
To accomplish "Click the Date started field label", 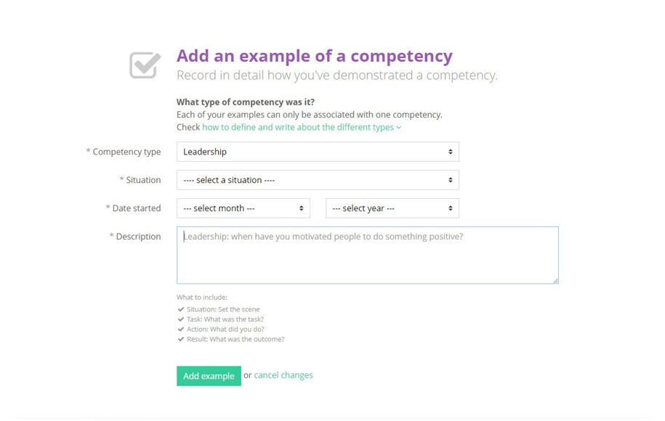I will point(133,208).
